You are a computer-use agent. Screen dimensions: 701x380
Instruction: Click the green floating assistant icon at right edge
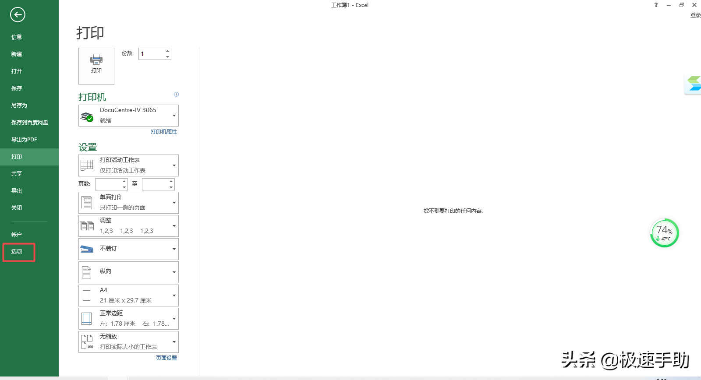click(x=694, y=83)
